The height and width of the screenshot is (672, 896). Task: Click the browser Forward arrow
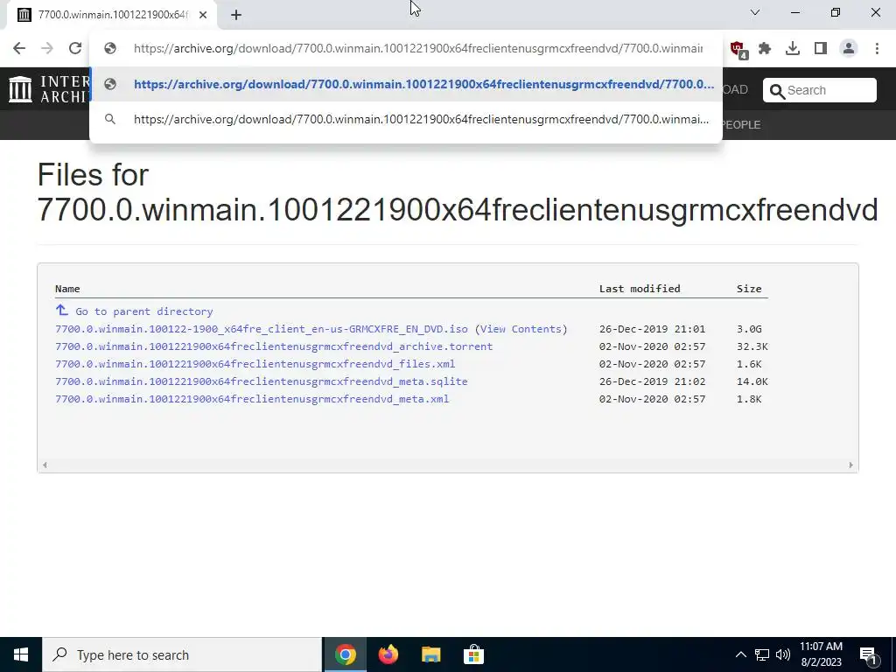point(47,49)
